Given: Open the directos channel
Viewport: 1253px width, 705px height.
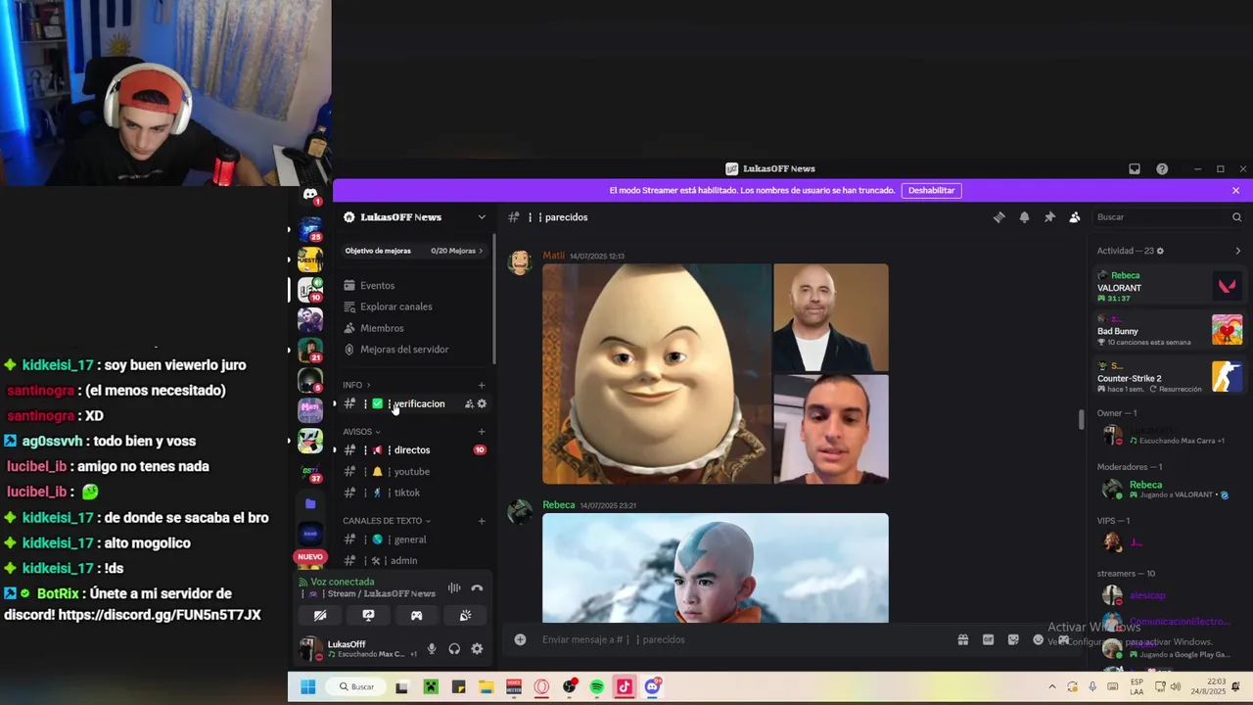Looking at the screenshot, I should (414, 450).
